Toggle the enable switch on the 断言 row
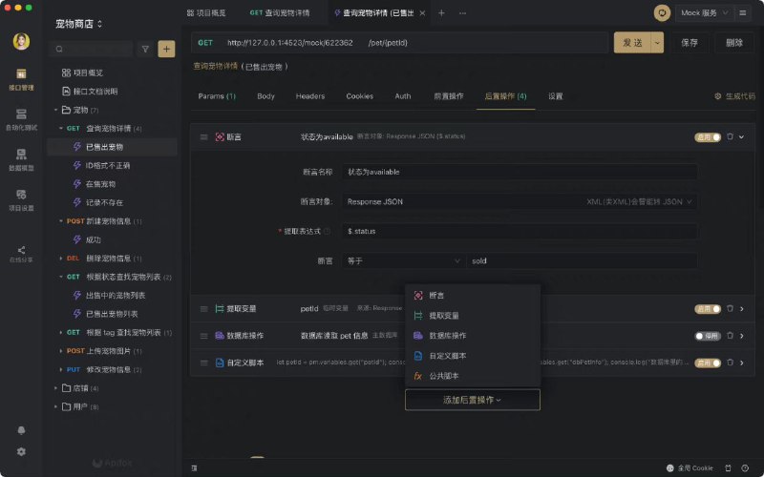 point(708,136)
